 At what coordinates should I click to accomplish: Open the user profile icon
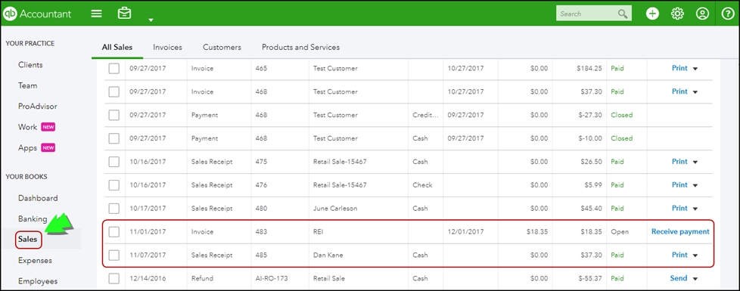(x=702, y=14)
